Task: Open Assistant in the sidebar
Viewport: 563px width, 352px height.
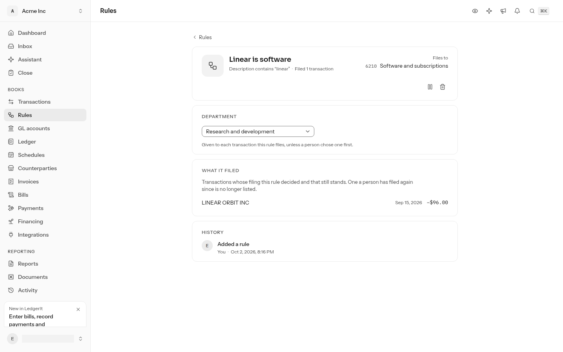Action: 45,59
